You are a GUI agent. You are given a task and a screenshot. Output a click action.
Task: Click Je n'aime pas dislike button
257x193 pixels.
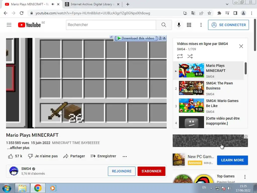43,156
